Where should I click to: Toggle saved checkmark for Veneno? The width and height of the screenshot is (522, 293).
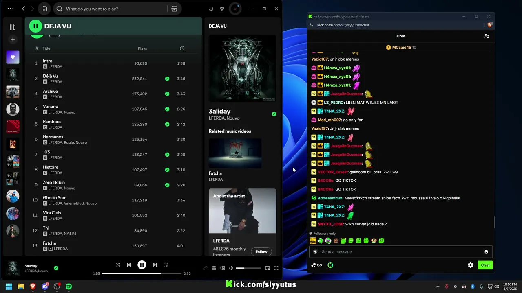tap(167, 109)
